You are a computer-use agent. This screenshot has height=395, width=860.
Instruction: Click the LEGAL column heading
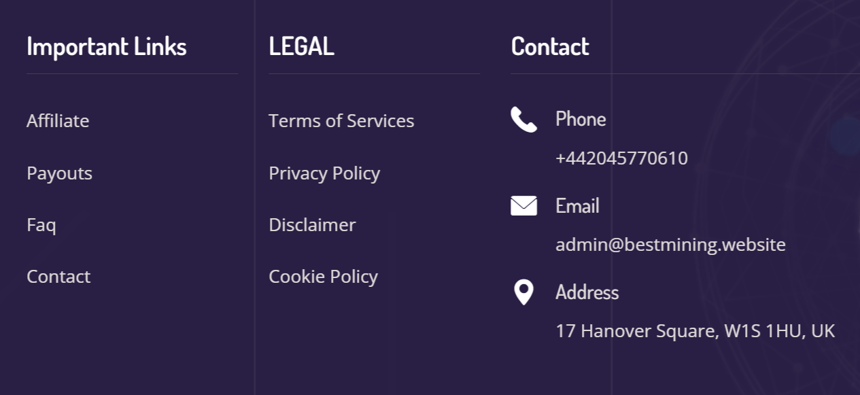tap(301, 46)
